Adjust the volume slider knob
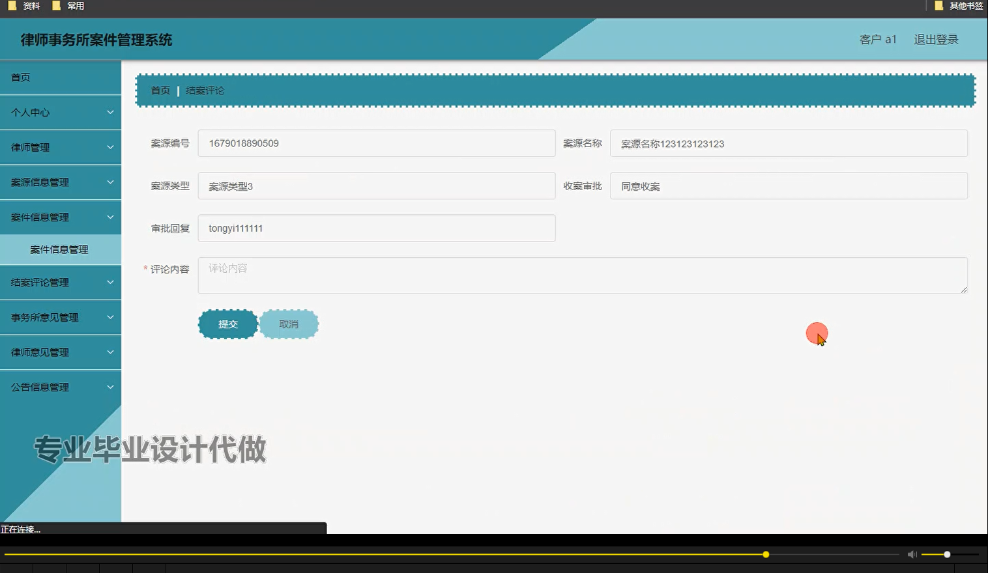The height and width of the screenshot is (573, 988). pyautogui.click(x=947, y=555)
